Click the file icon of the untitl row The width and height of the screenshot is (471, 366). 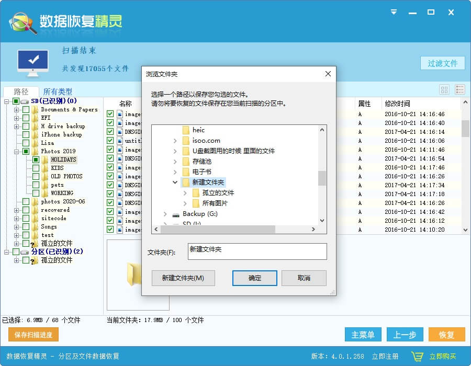pos(120,141)
